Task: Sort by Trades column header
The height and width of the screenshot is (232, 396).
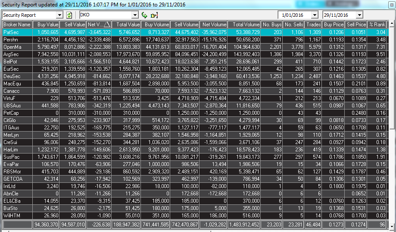Action: coord(313,25)
